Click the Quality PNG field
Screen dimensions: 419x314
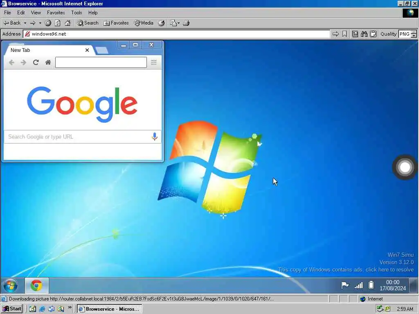405,34
